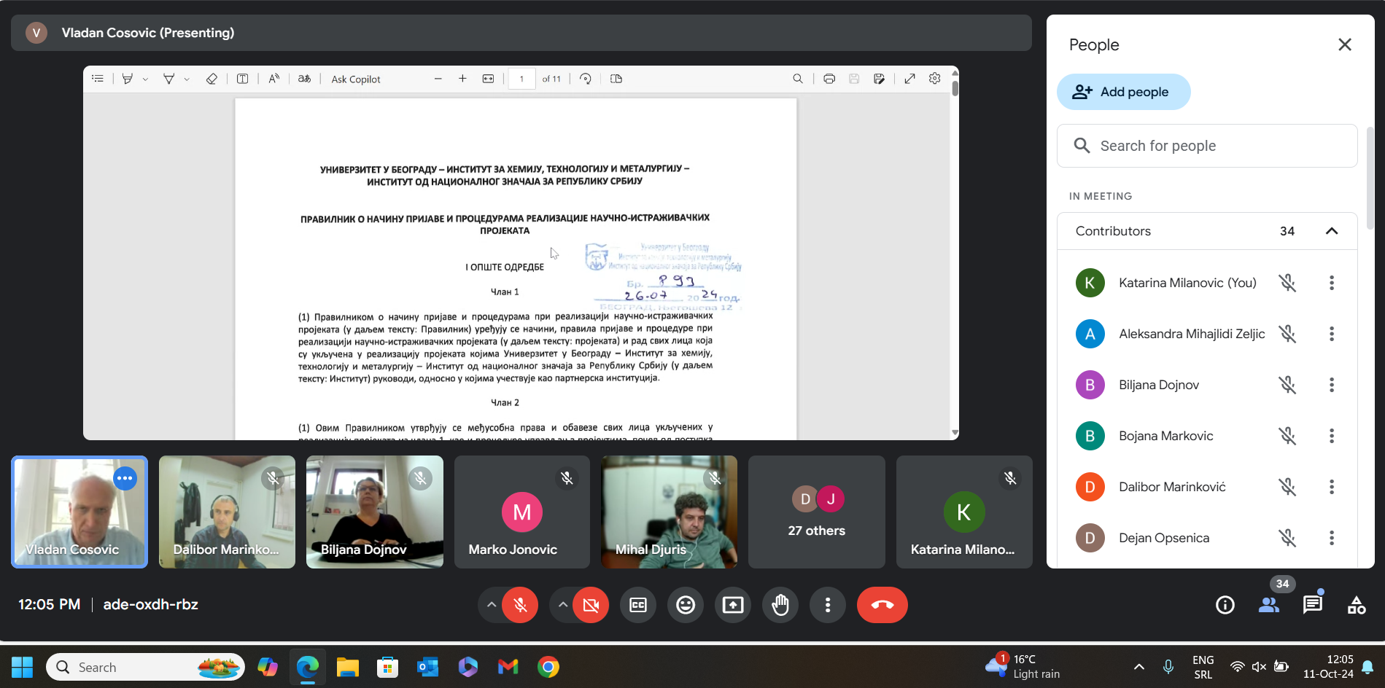Open the emoji reactions button

pyautogui.click(x=686, y=605)
